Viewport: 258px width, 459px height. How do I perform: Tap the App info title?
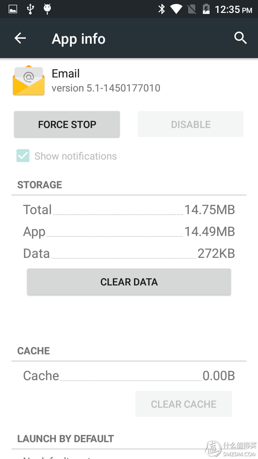[x=79, y=39]
